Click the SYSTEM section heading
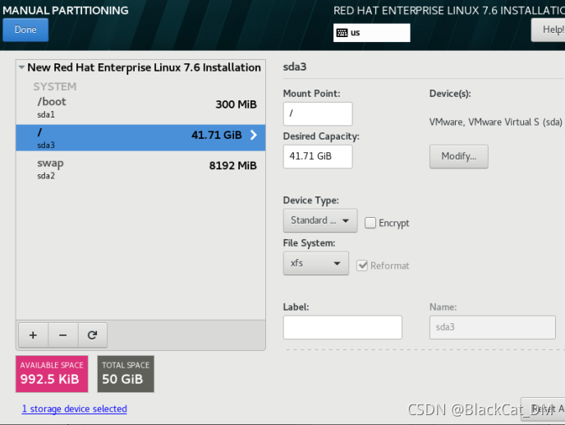Viewport: 565px width, 425px height. pyautogui.click(x=55, y=86)
